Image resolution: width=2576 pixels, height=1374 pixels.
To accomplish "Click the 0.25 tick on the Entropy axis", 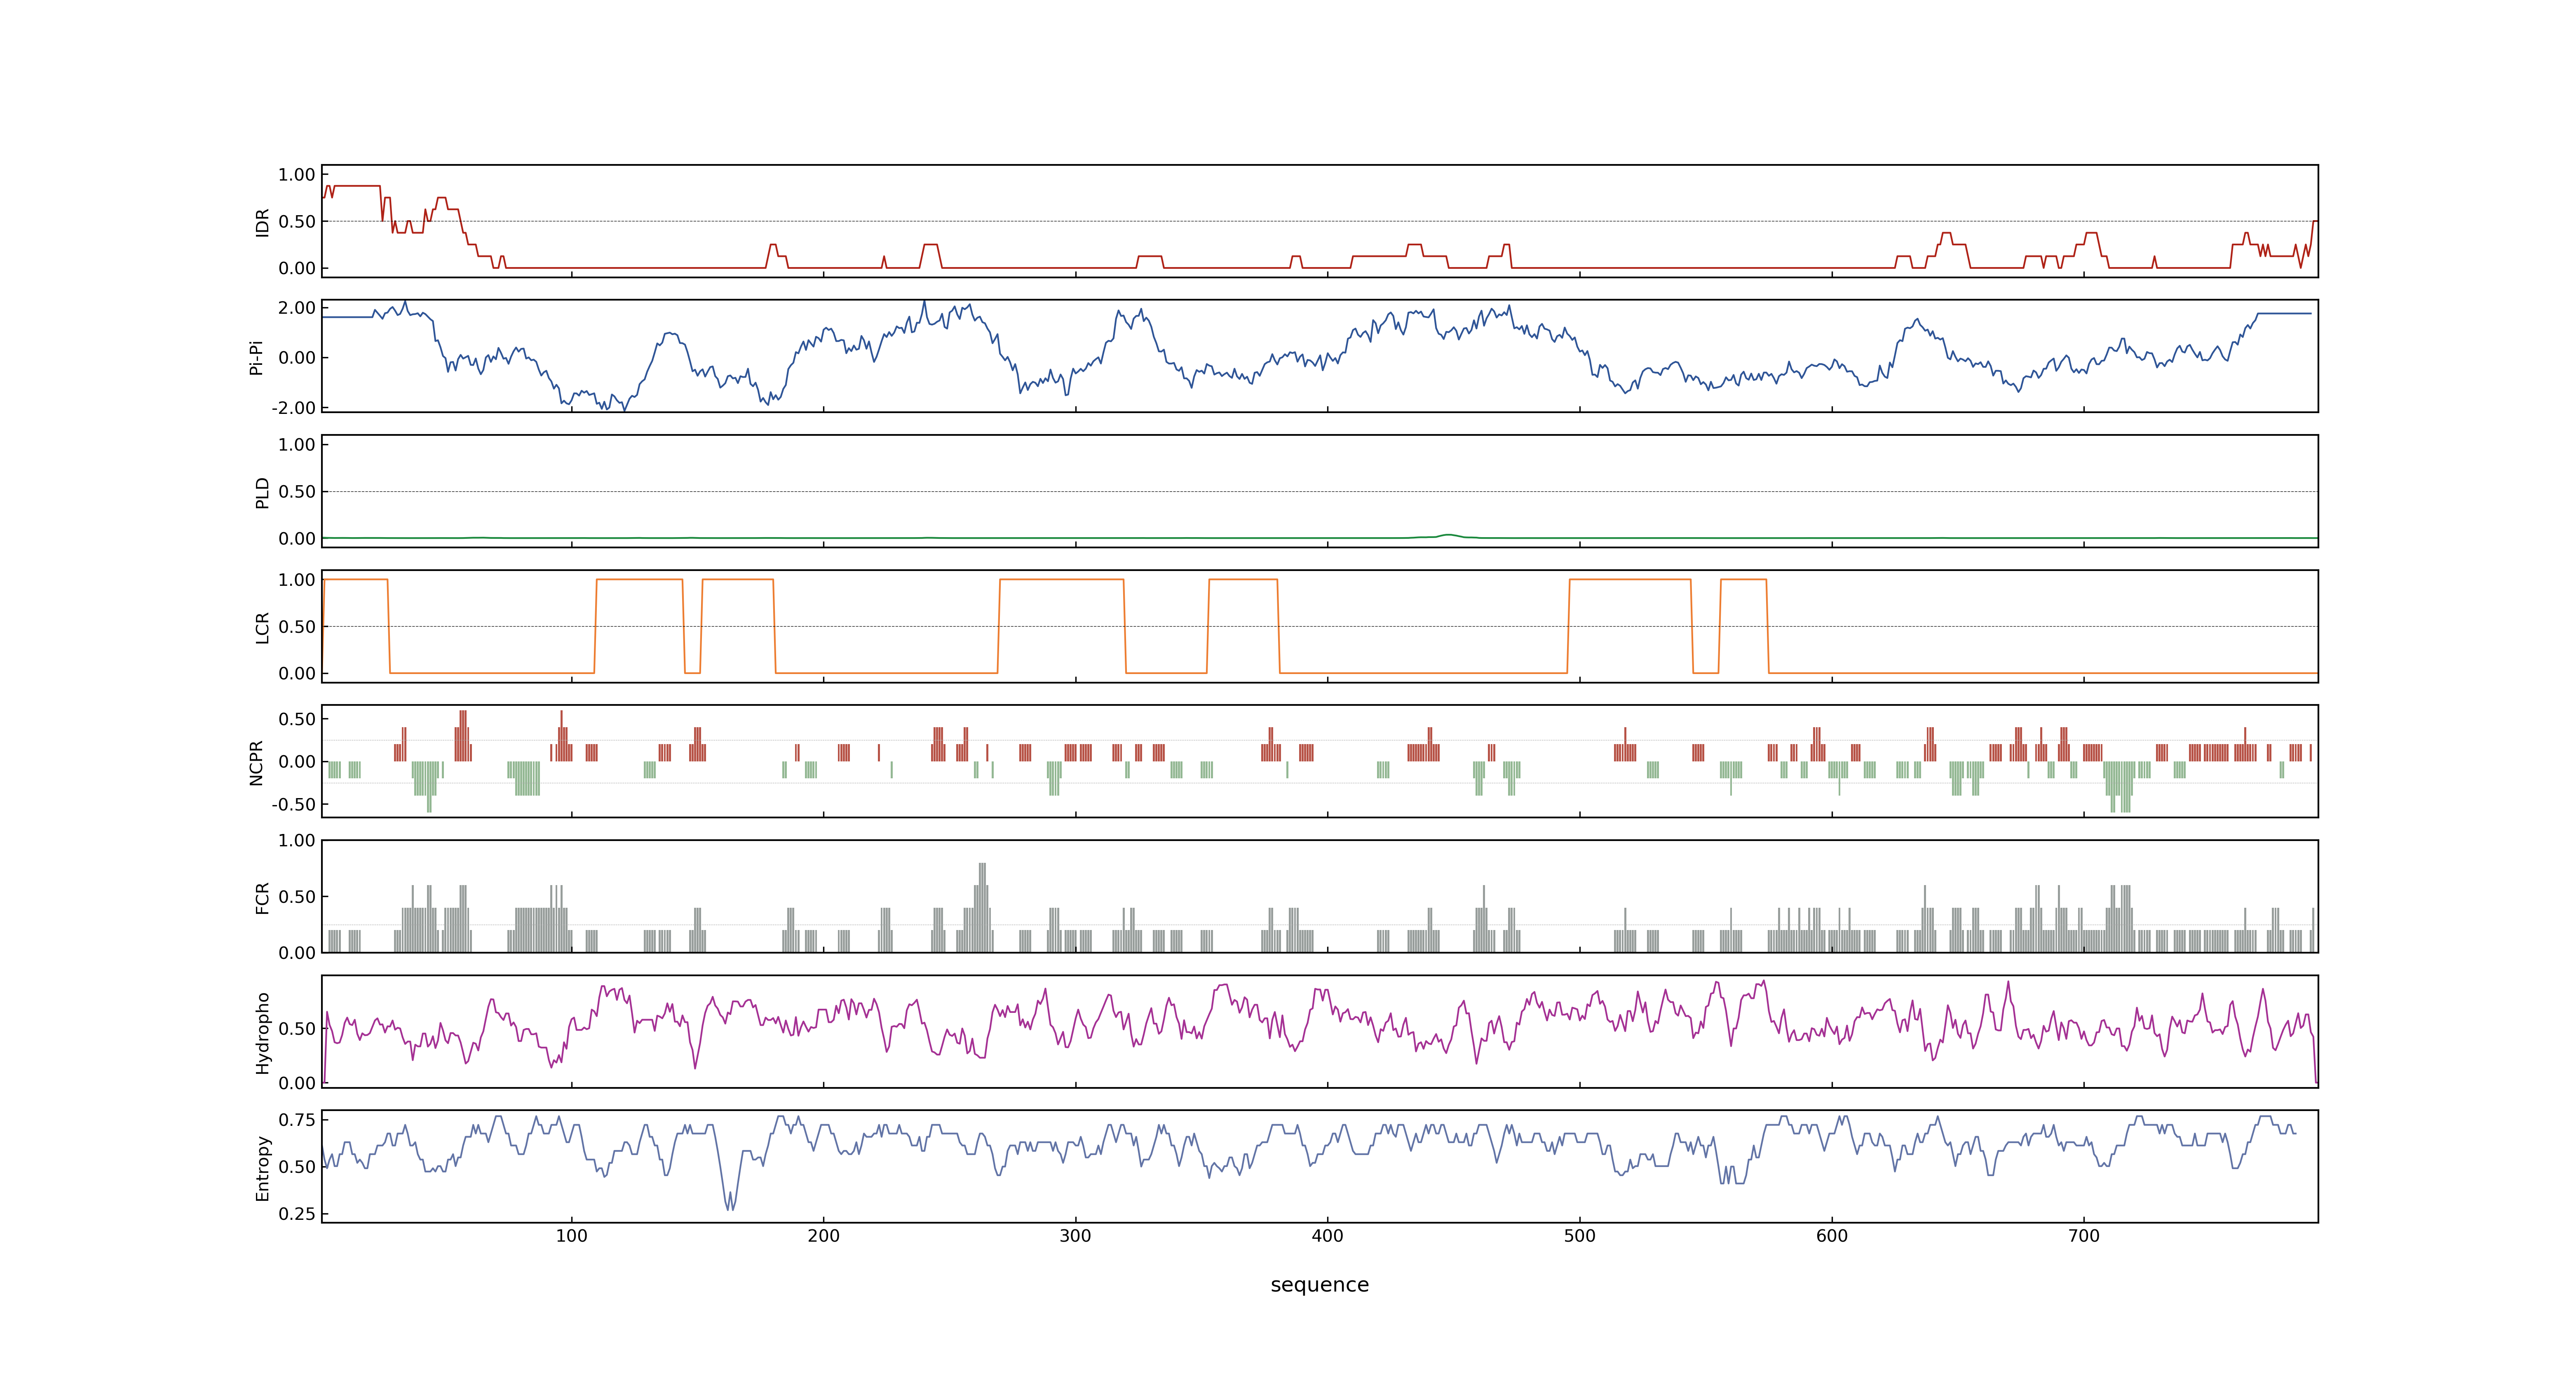I will click(x=297, y=1214).
